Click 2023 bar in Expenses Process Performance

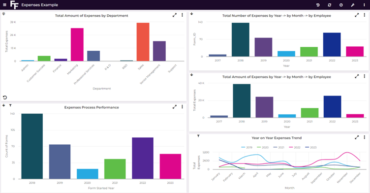point(170,166)
